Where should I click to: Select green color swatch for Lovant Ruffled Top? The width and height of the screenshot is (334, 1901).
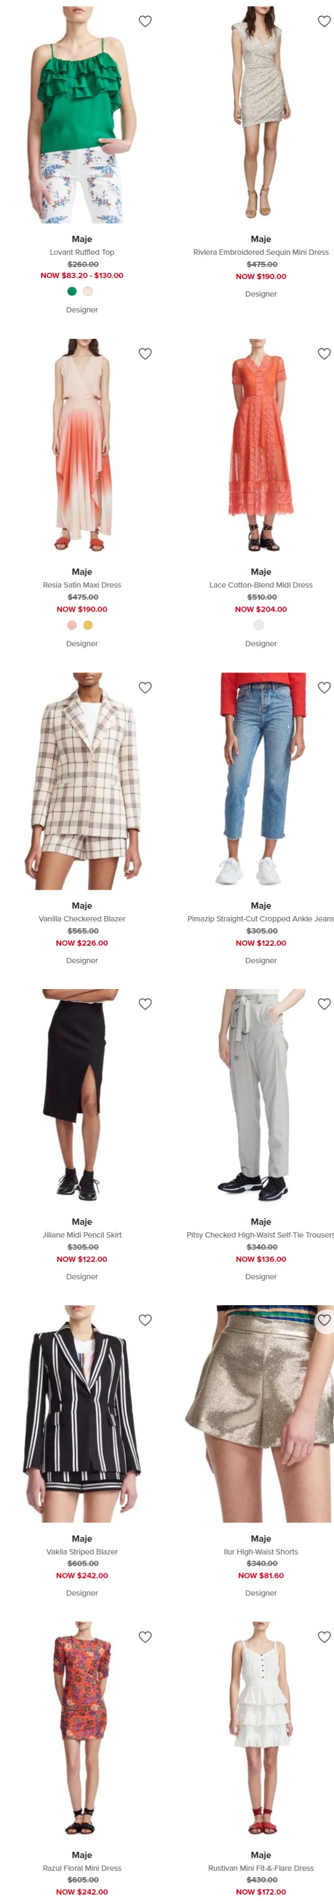click(71, 291)
